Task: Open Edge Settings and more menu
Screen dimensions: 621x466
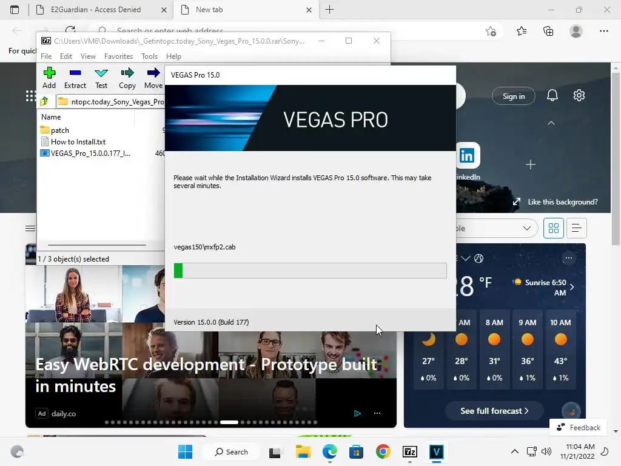Action: coord(603,31)
